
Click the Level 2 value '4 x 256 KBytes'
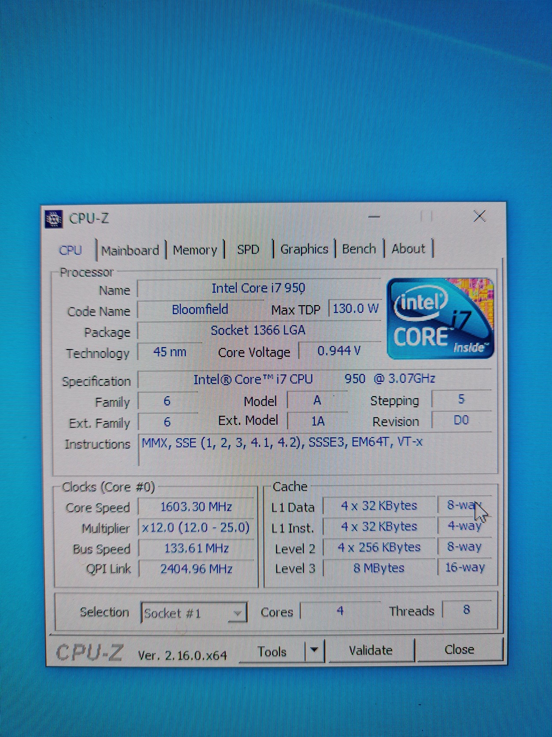(379, 547)
